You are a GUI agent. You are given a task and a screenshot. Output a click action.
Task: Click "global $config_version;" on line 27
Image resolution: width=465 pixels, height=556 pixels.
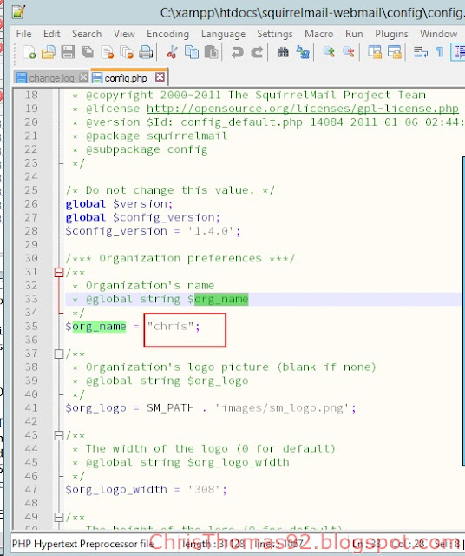click(x=143, y=217)
